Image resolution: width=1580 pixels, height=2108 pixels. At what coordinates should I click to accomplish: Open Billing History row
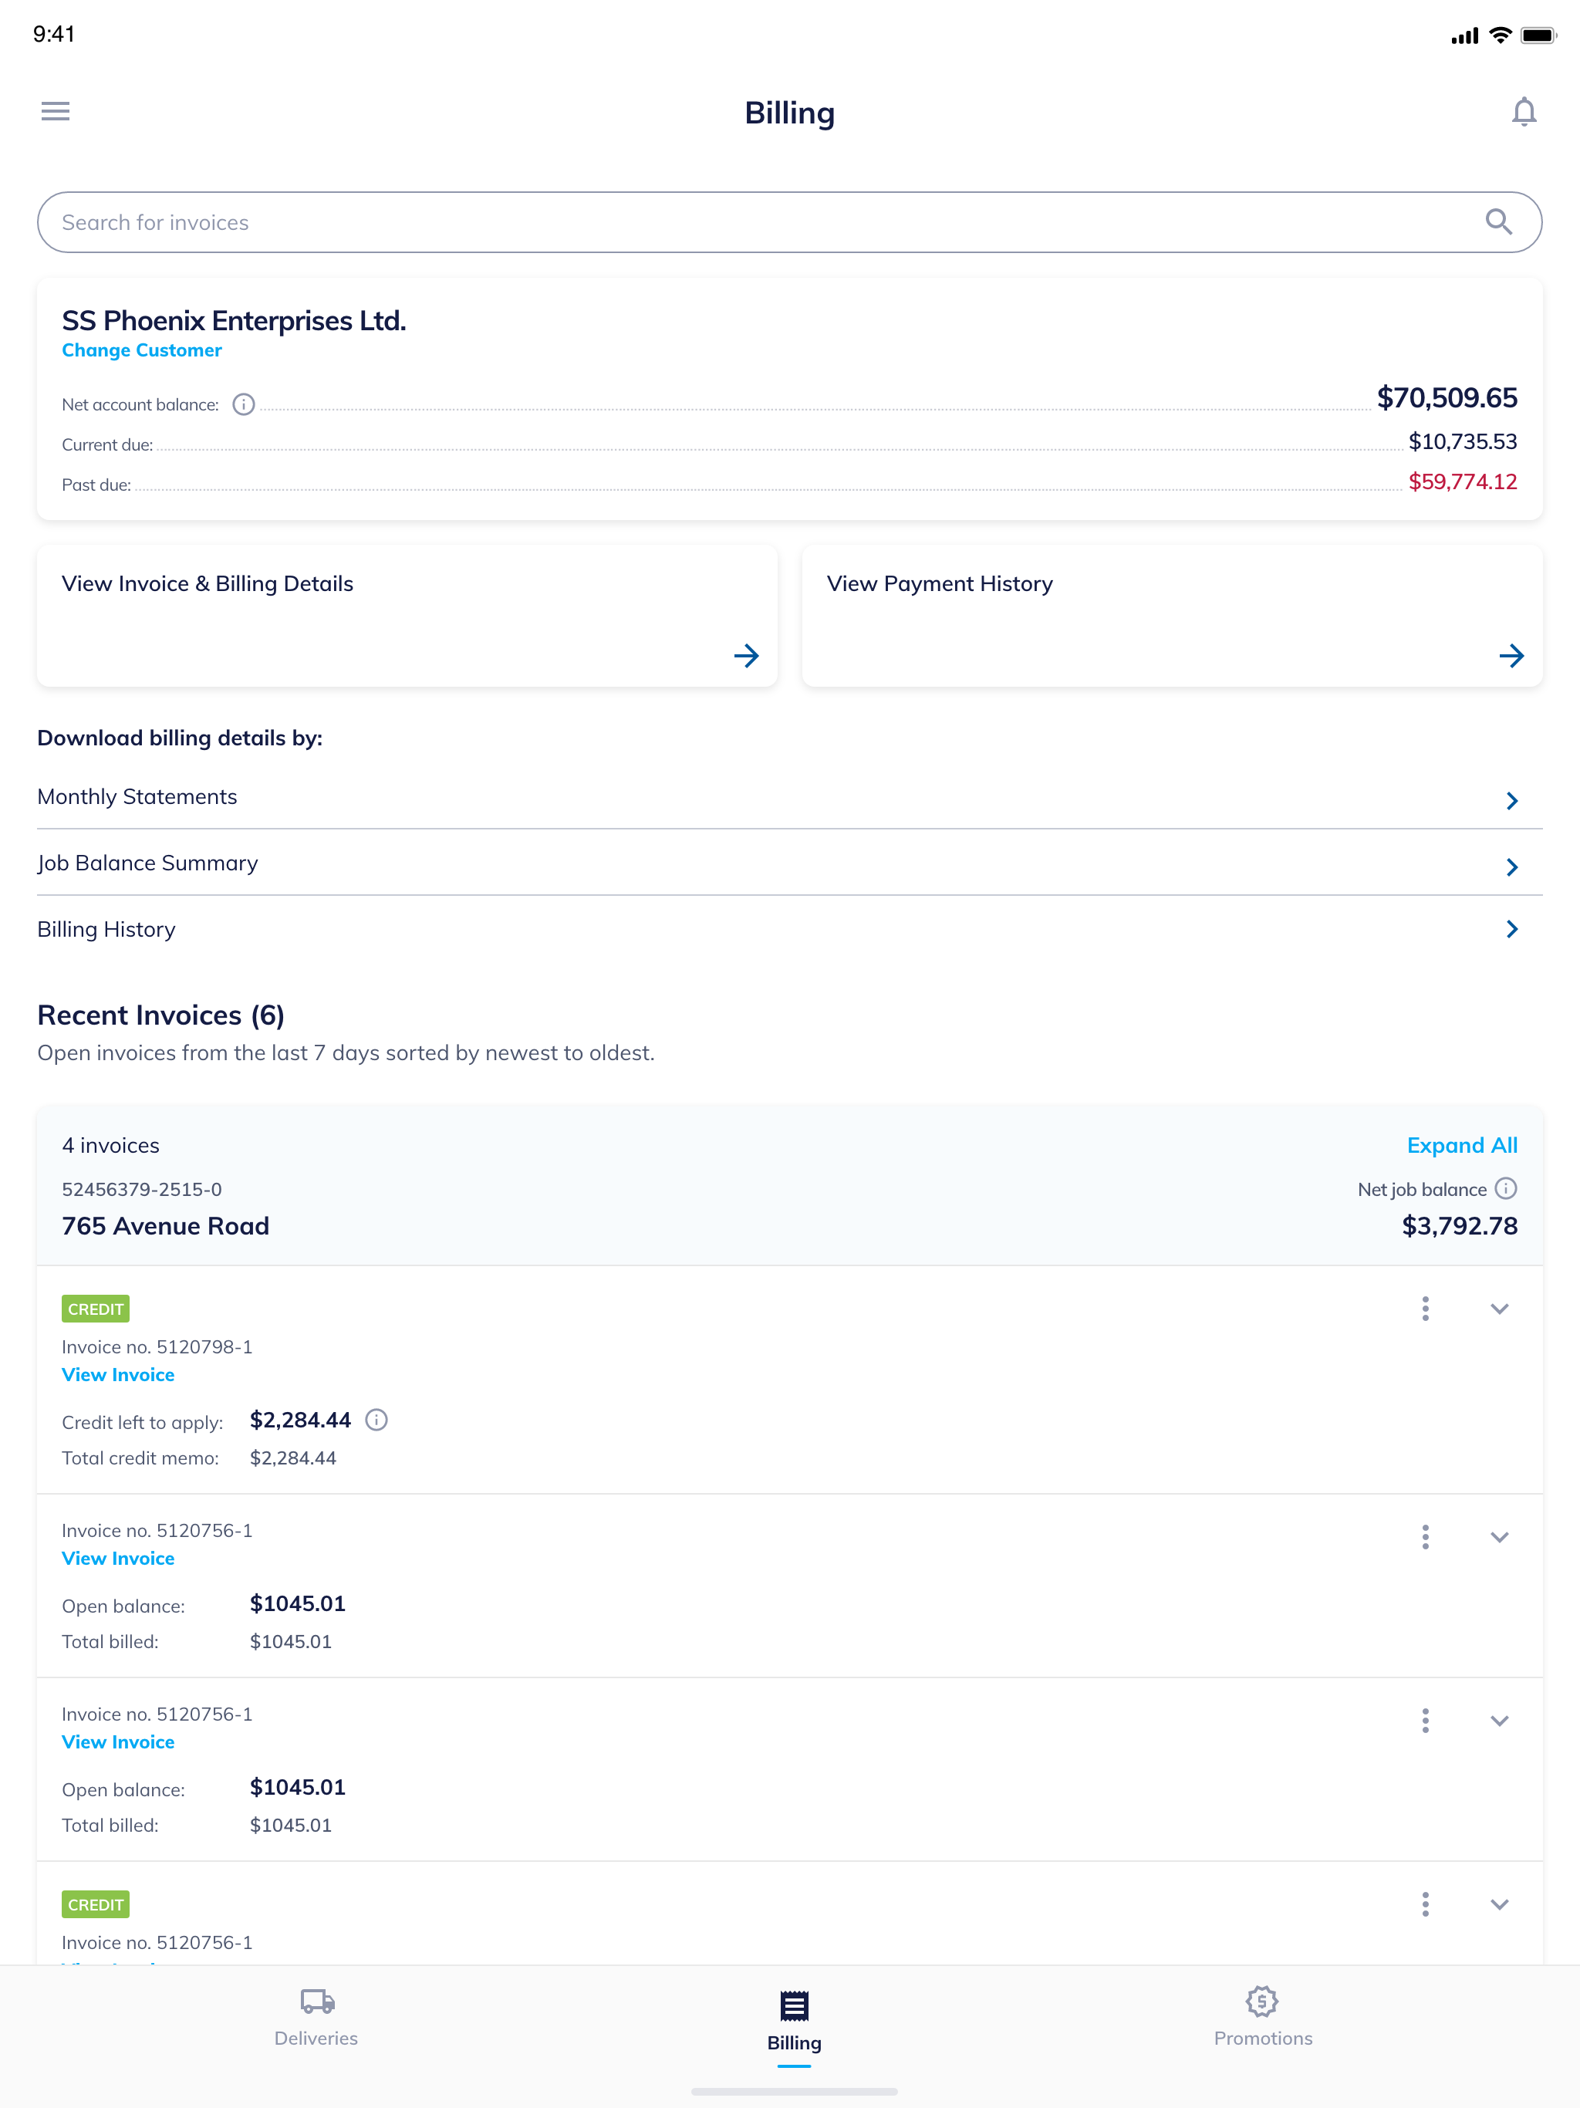[789, 929]
